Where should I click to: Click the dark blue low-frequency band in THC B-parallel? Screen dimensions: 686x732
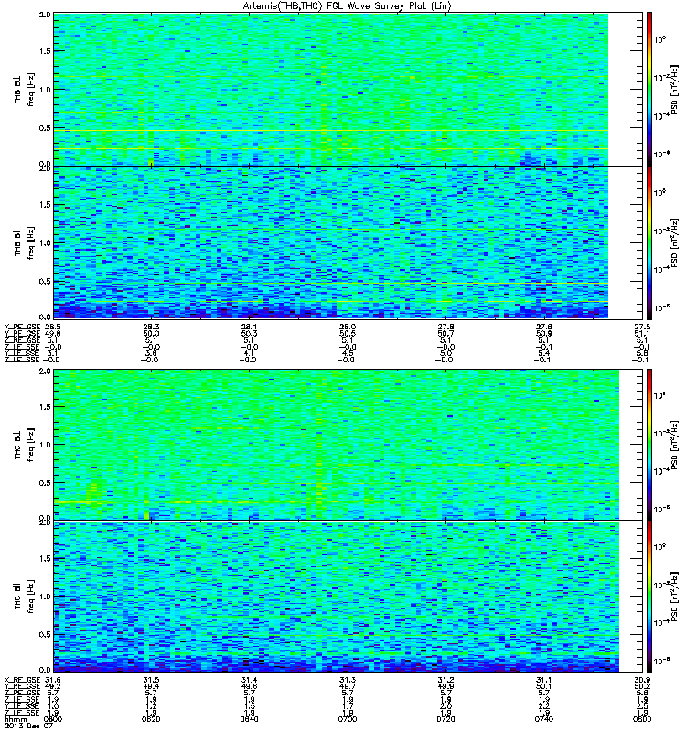tap(337, 663)
